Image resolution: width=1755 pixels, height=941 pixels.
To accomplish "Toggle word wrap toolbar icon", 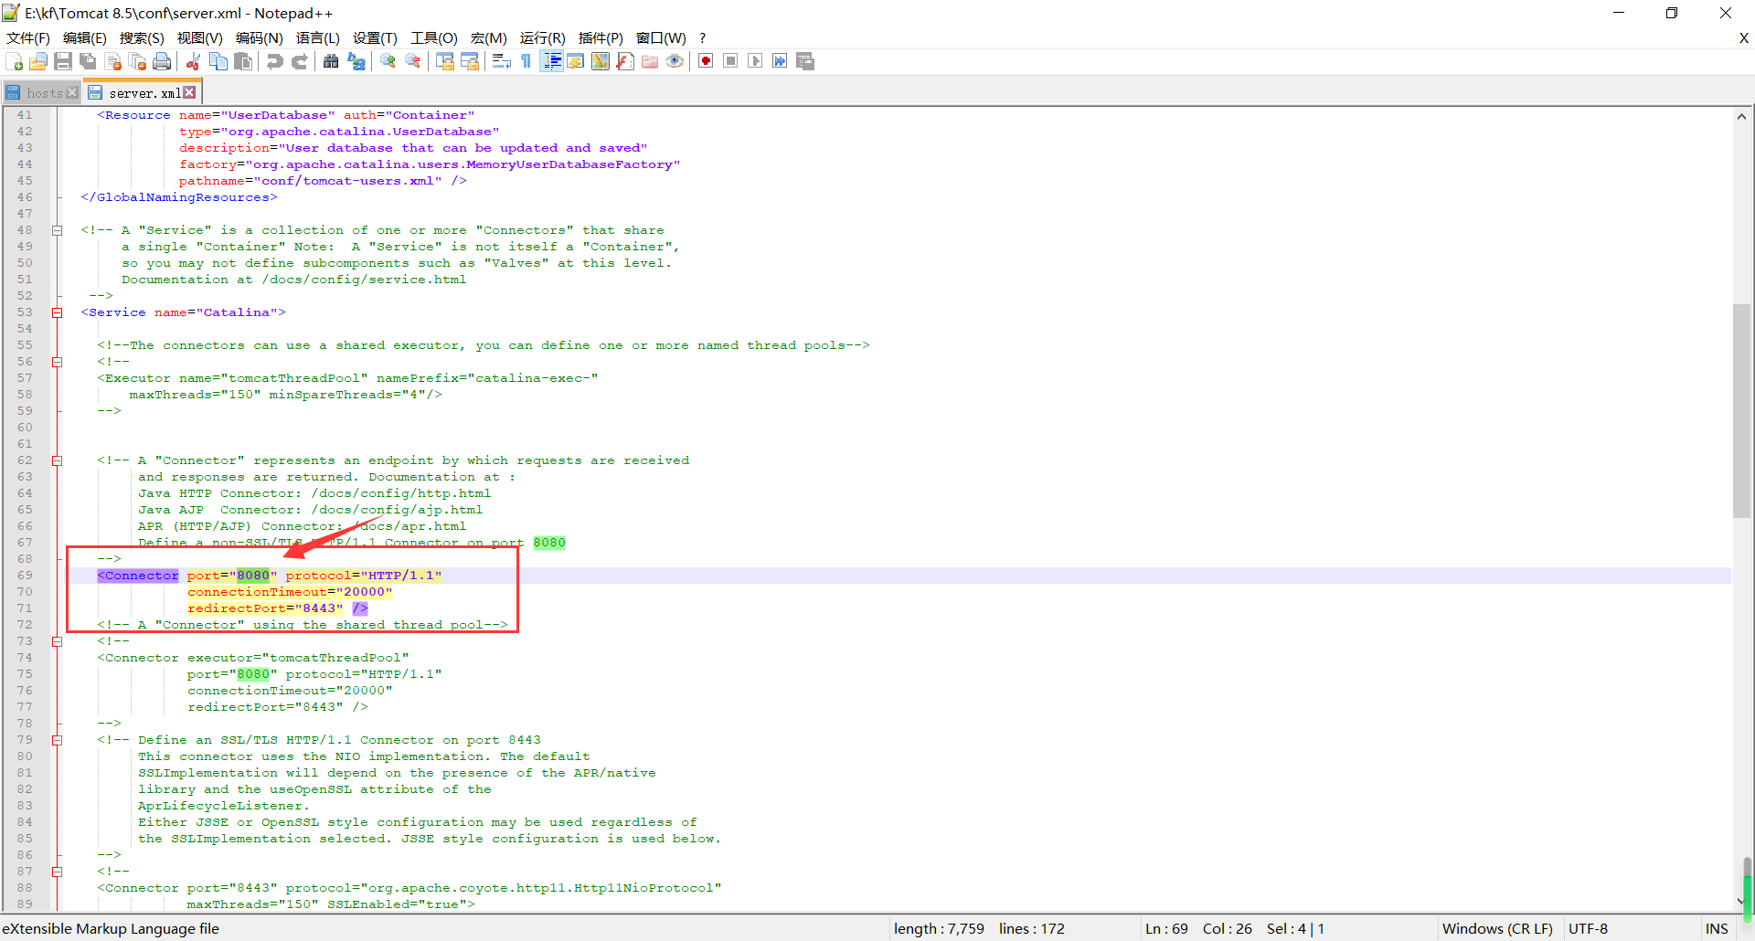I will [501, 61].
